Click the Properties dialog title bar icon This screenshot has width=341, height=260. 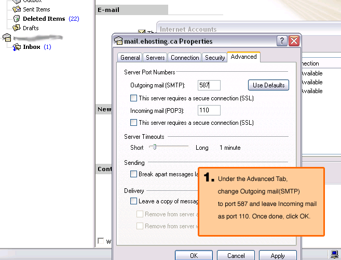pyautogui.click(x=118, y=41)
